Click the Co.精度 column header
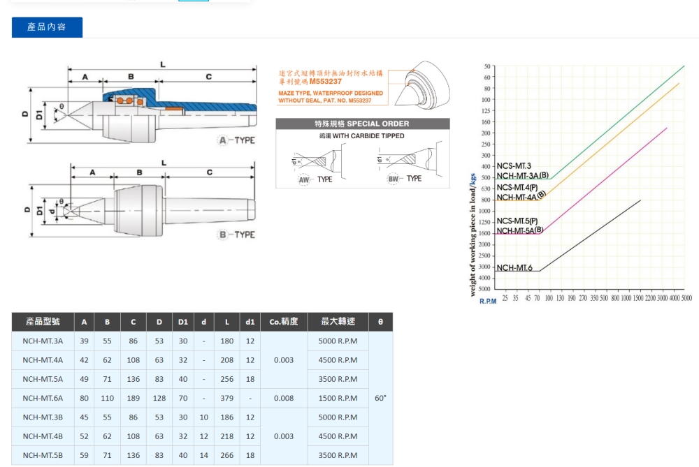The width and height of the screenshot is (699, 467). click(x=283, y=322)
